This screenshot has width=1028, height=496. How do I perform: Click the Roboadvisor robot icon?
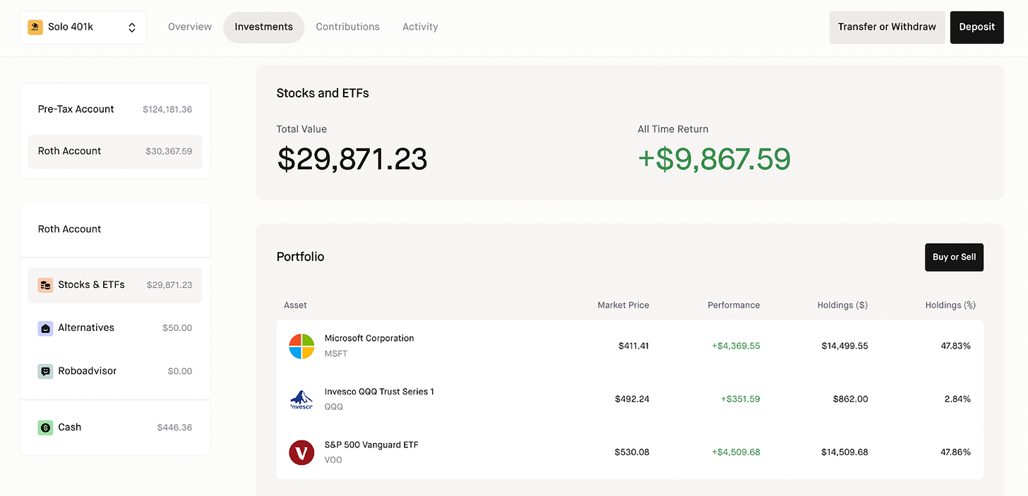[x=45, y=371]
